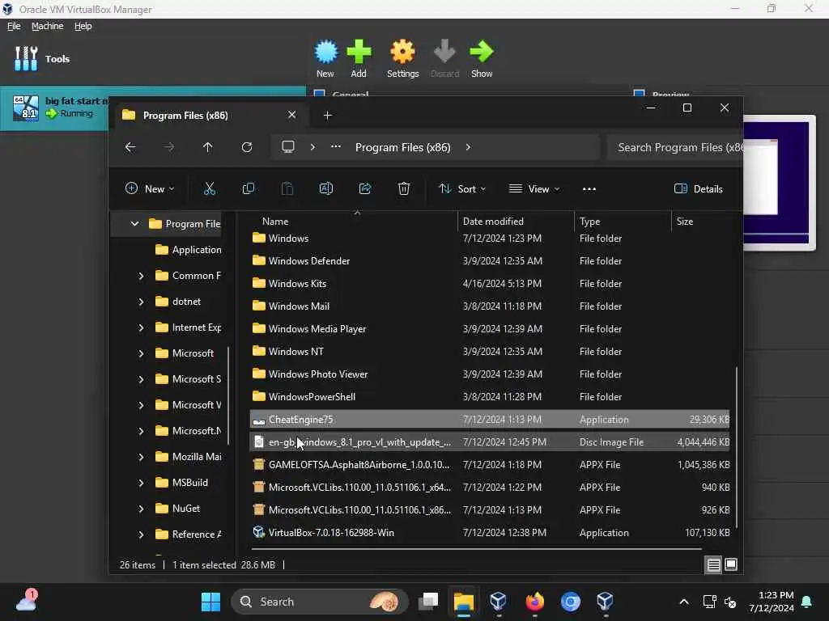This screenshot has height=621, width=829.
Task: Close the Program Files (x86) tab
Action: click(291, 115)
